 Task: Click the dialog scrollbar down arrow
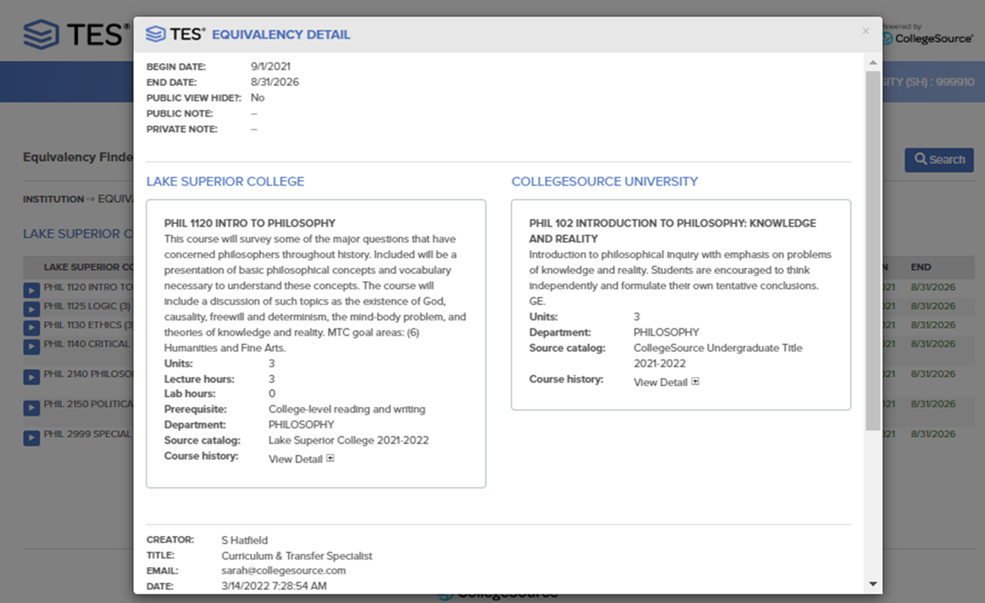[x=873, y=584]
